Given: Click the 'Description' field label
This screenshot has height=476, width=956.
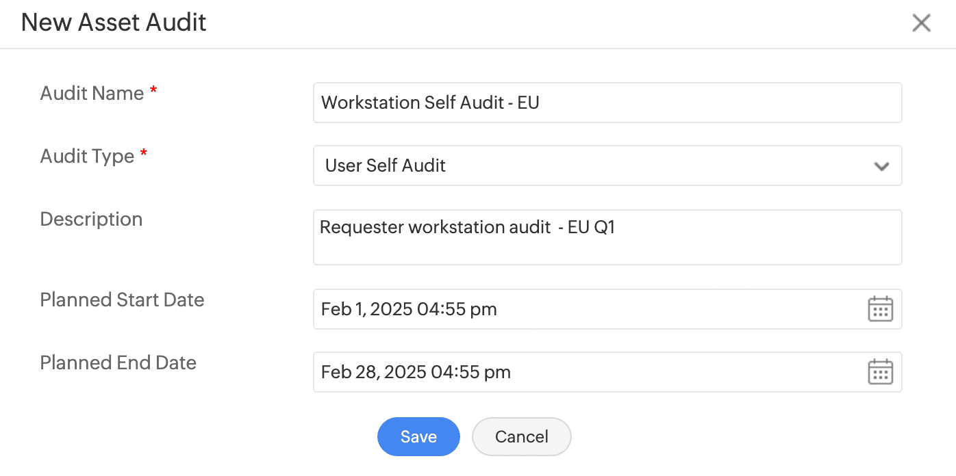Looking at the screenshot, I should pos(91,219).
